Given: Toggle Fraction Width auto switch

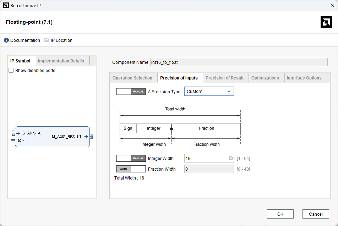Looking at the screenshot, I should (131, 169).
